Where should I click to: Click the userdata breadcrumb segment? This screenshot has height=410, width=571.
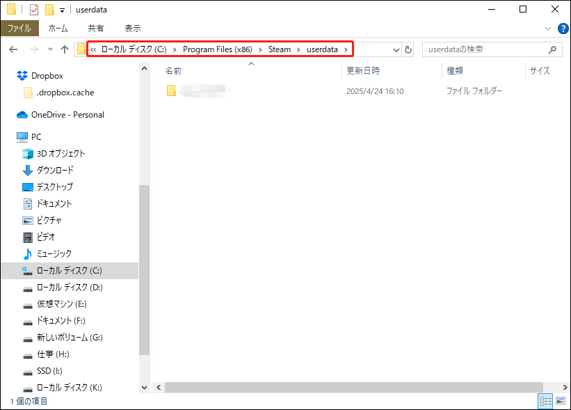tap(322, 49)
